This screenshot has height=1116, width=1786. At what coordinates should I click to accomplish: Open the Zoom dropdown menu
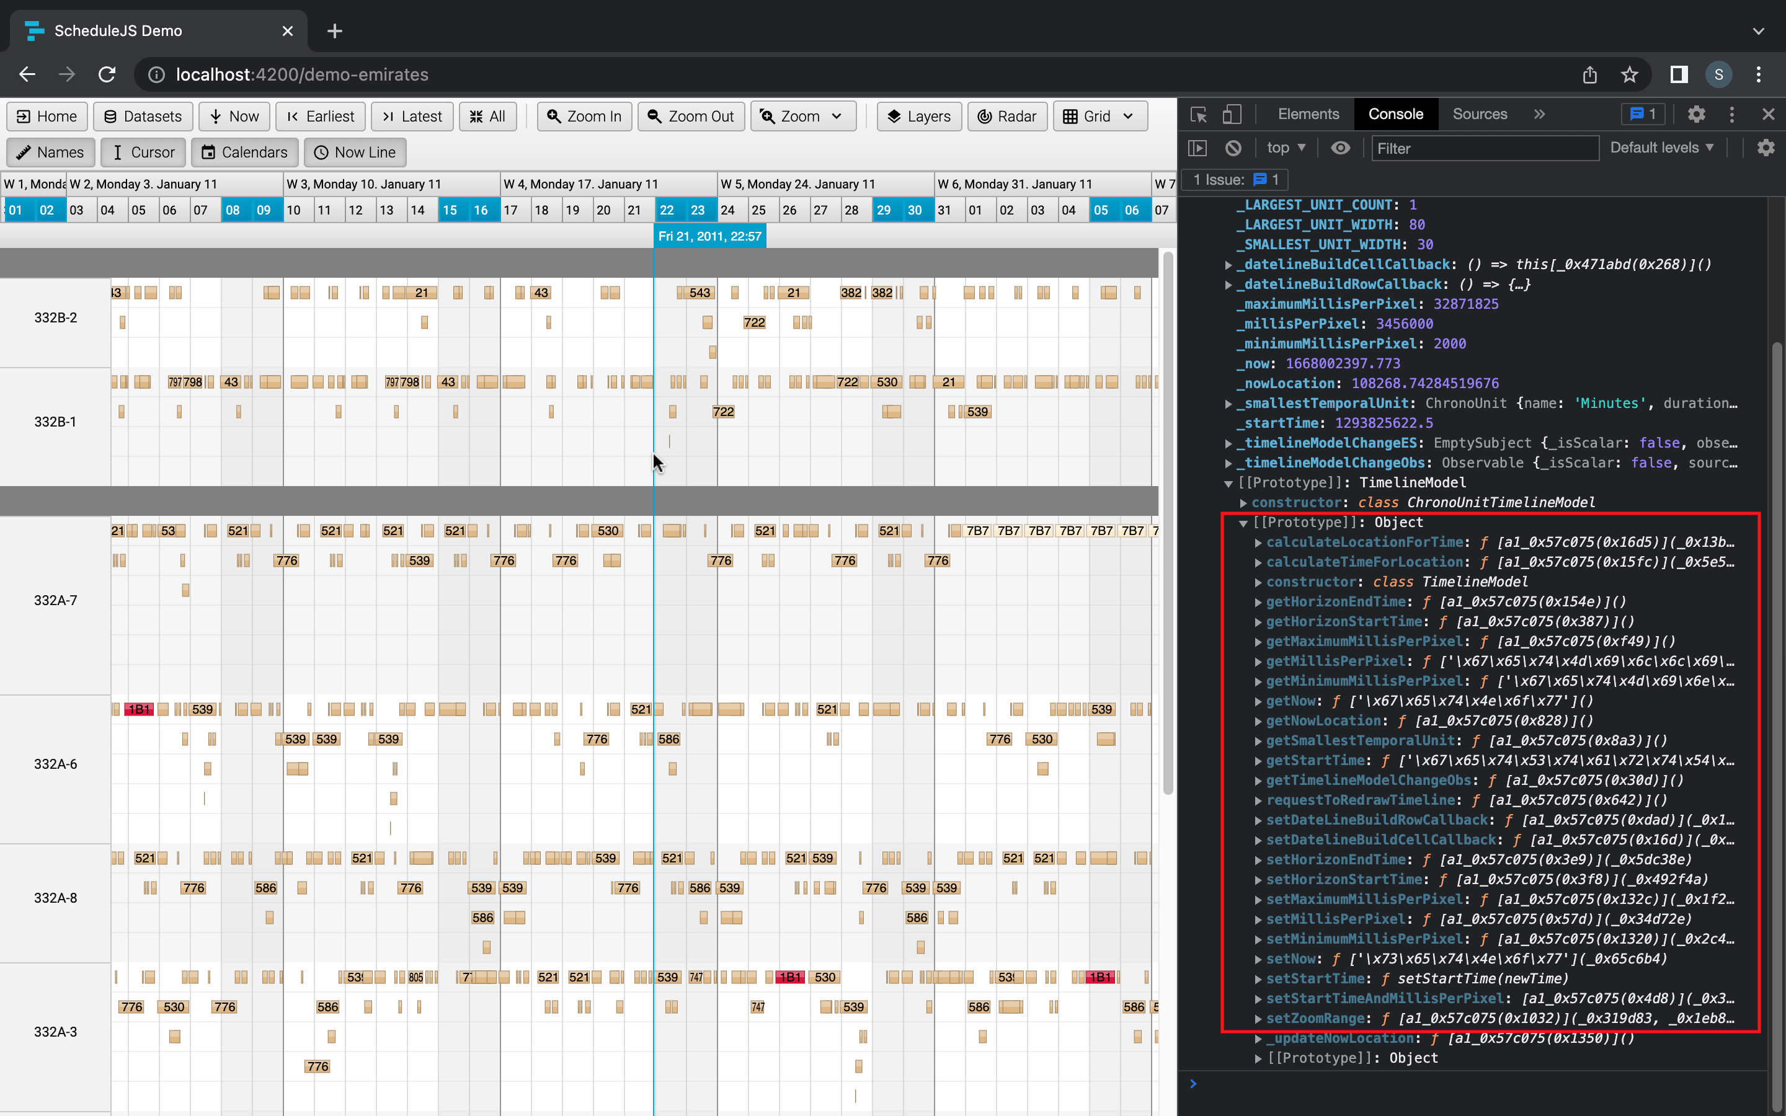[801, 116]
